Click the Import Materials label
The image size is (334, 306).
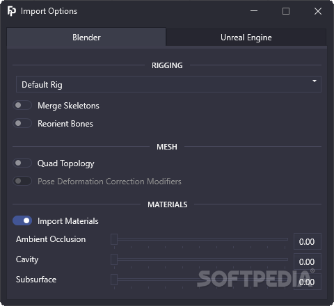coord(68,221)
